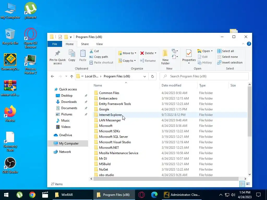The width and height of the screenshot is (267, 200).
Task: Click the Pin to Quick access icon
Action: coord(57,53)
